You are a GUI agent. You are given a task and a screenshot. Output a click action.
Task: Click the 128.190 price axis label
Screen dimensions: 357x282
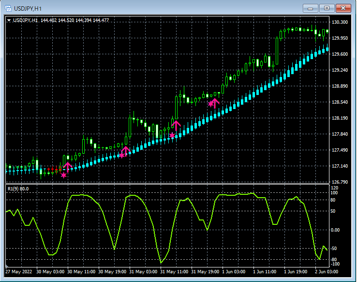click(340, 118)
